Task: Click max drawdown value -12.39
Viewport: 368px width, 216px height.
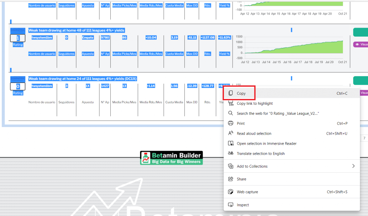Action: tap(192, 86)
